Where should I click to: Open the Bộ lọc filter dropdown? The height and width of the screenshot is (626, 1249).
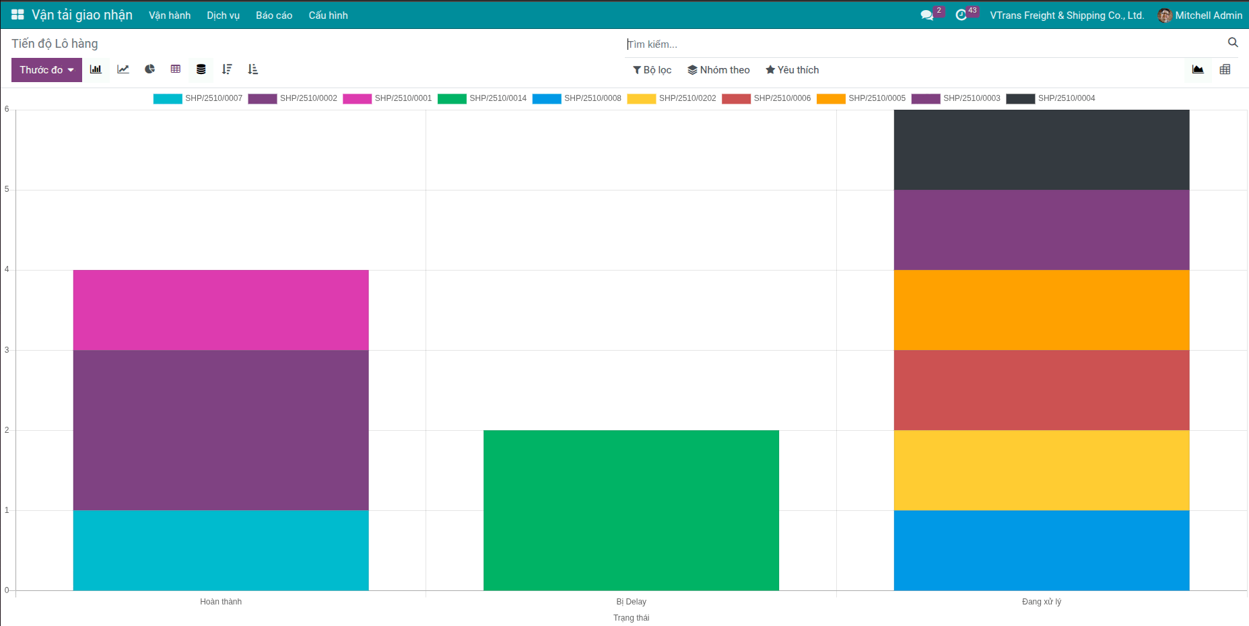click(x=652, y=70)
